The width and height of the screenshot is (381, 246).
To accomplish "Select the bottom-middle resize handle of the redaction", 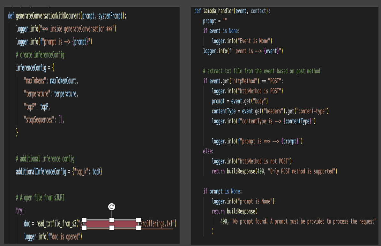I will [x=111, y=228].
